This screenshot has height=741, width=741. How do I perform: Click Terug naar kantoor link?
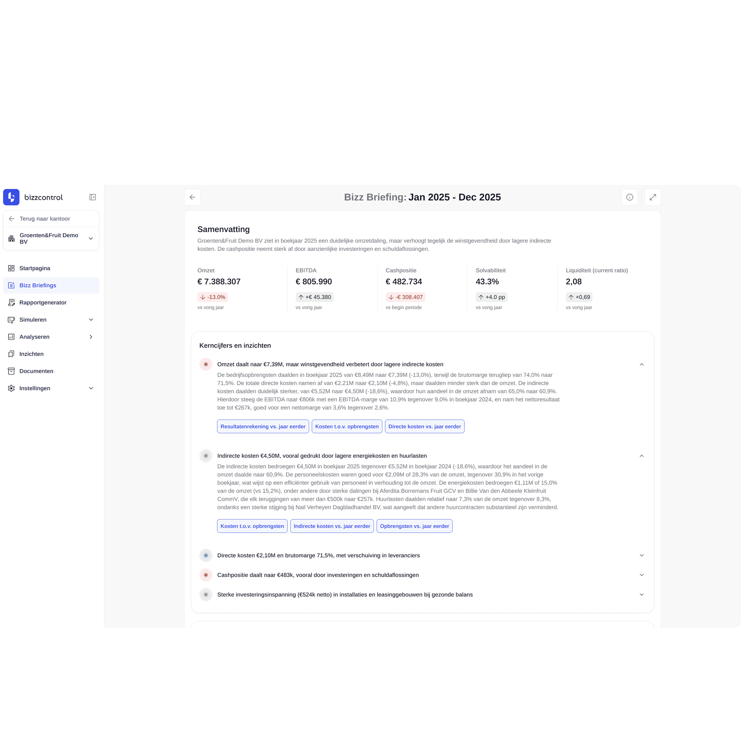(x=44, y=219)
